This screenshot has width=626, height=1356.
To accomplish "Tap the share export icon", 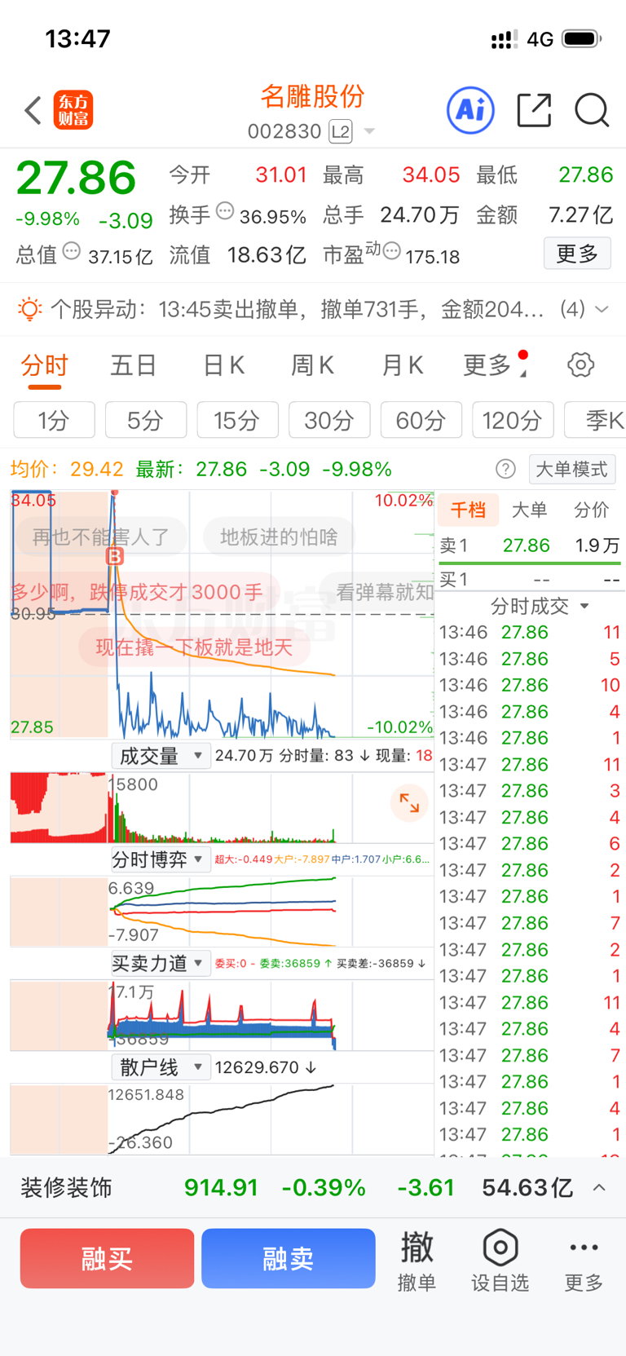I will click(535, 110).
